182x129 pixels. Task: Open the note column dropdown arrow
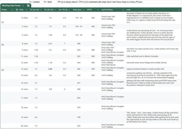pyautogui.click(x=179, y=10)
